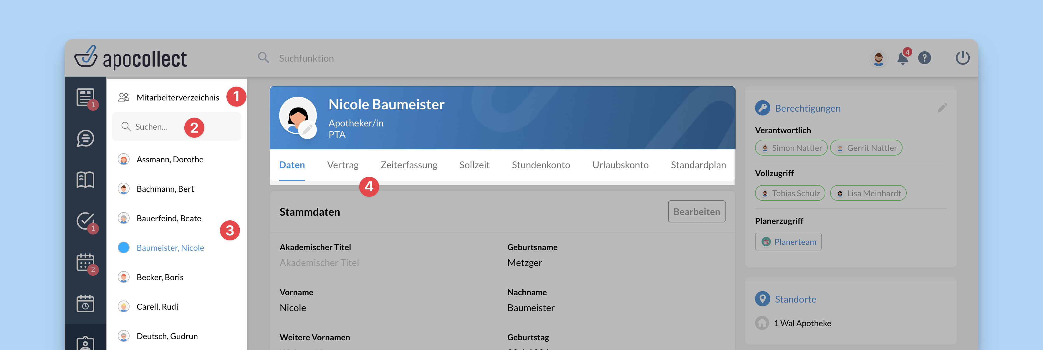
Task: Click the Geburtsname value Metzger
Action: (x=524, y=262)
